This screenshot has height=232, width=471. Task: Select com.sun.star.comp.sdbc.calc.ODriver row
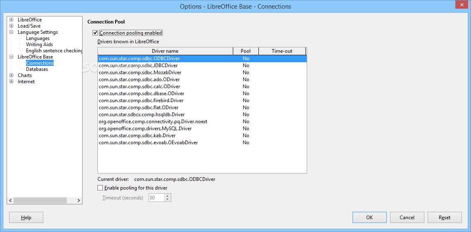pos(202,86)
